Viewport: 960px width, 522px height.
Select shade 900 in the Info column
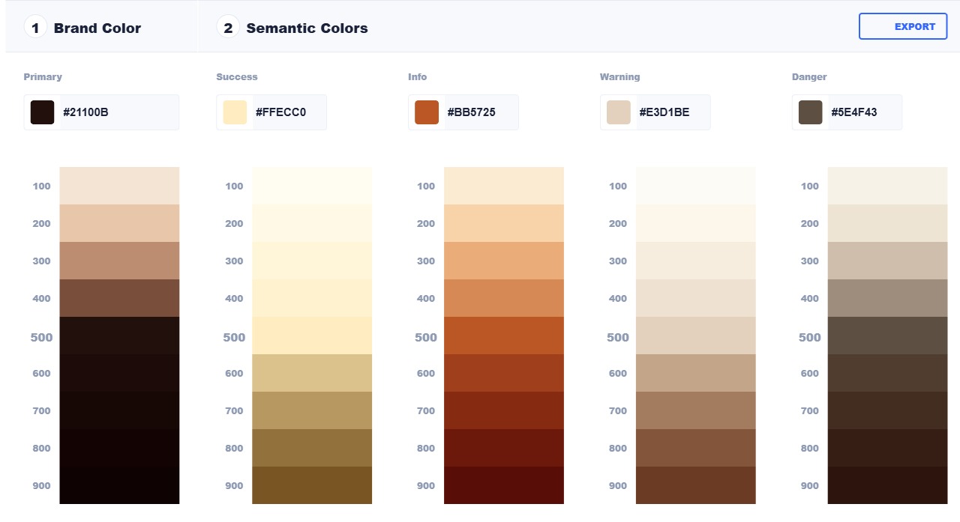[504, 485]
